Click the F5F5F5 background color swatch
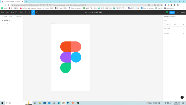Screen dimensions: 186x105 (x=165, y=24)
